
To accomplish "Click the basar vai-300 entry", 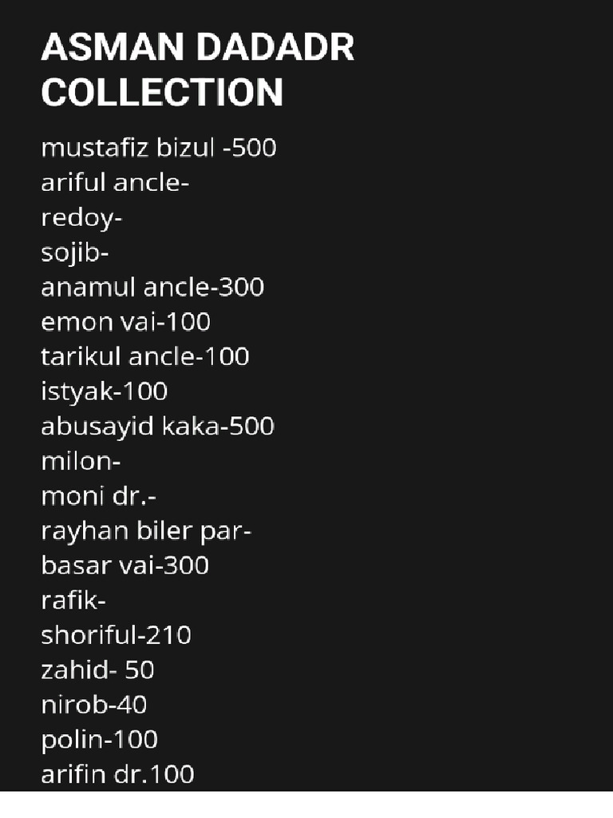I will coord(125,566).
